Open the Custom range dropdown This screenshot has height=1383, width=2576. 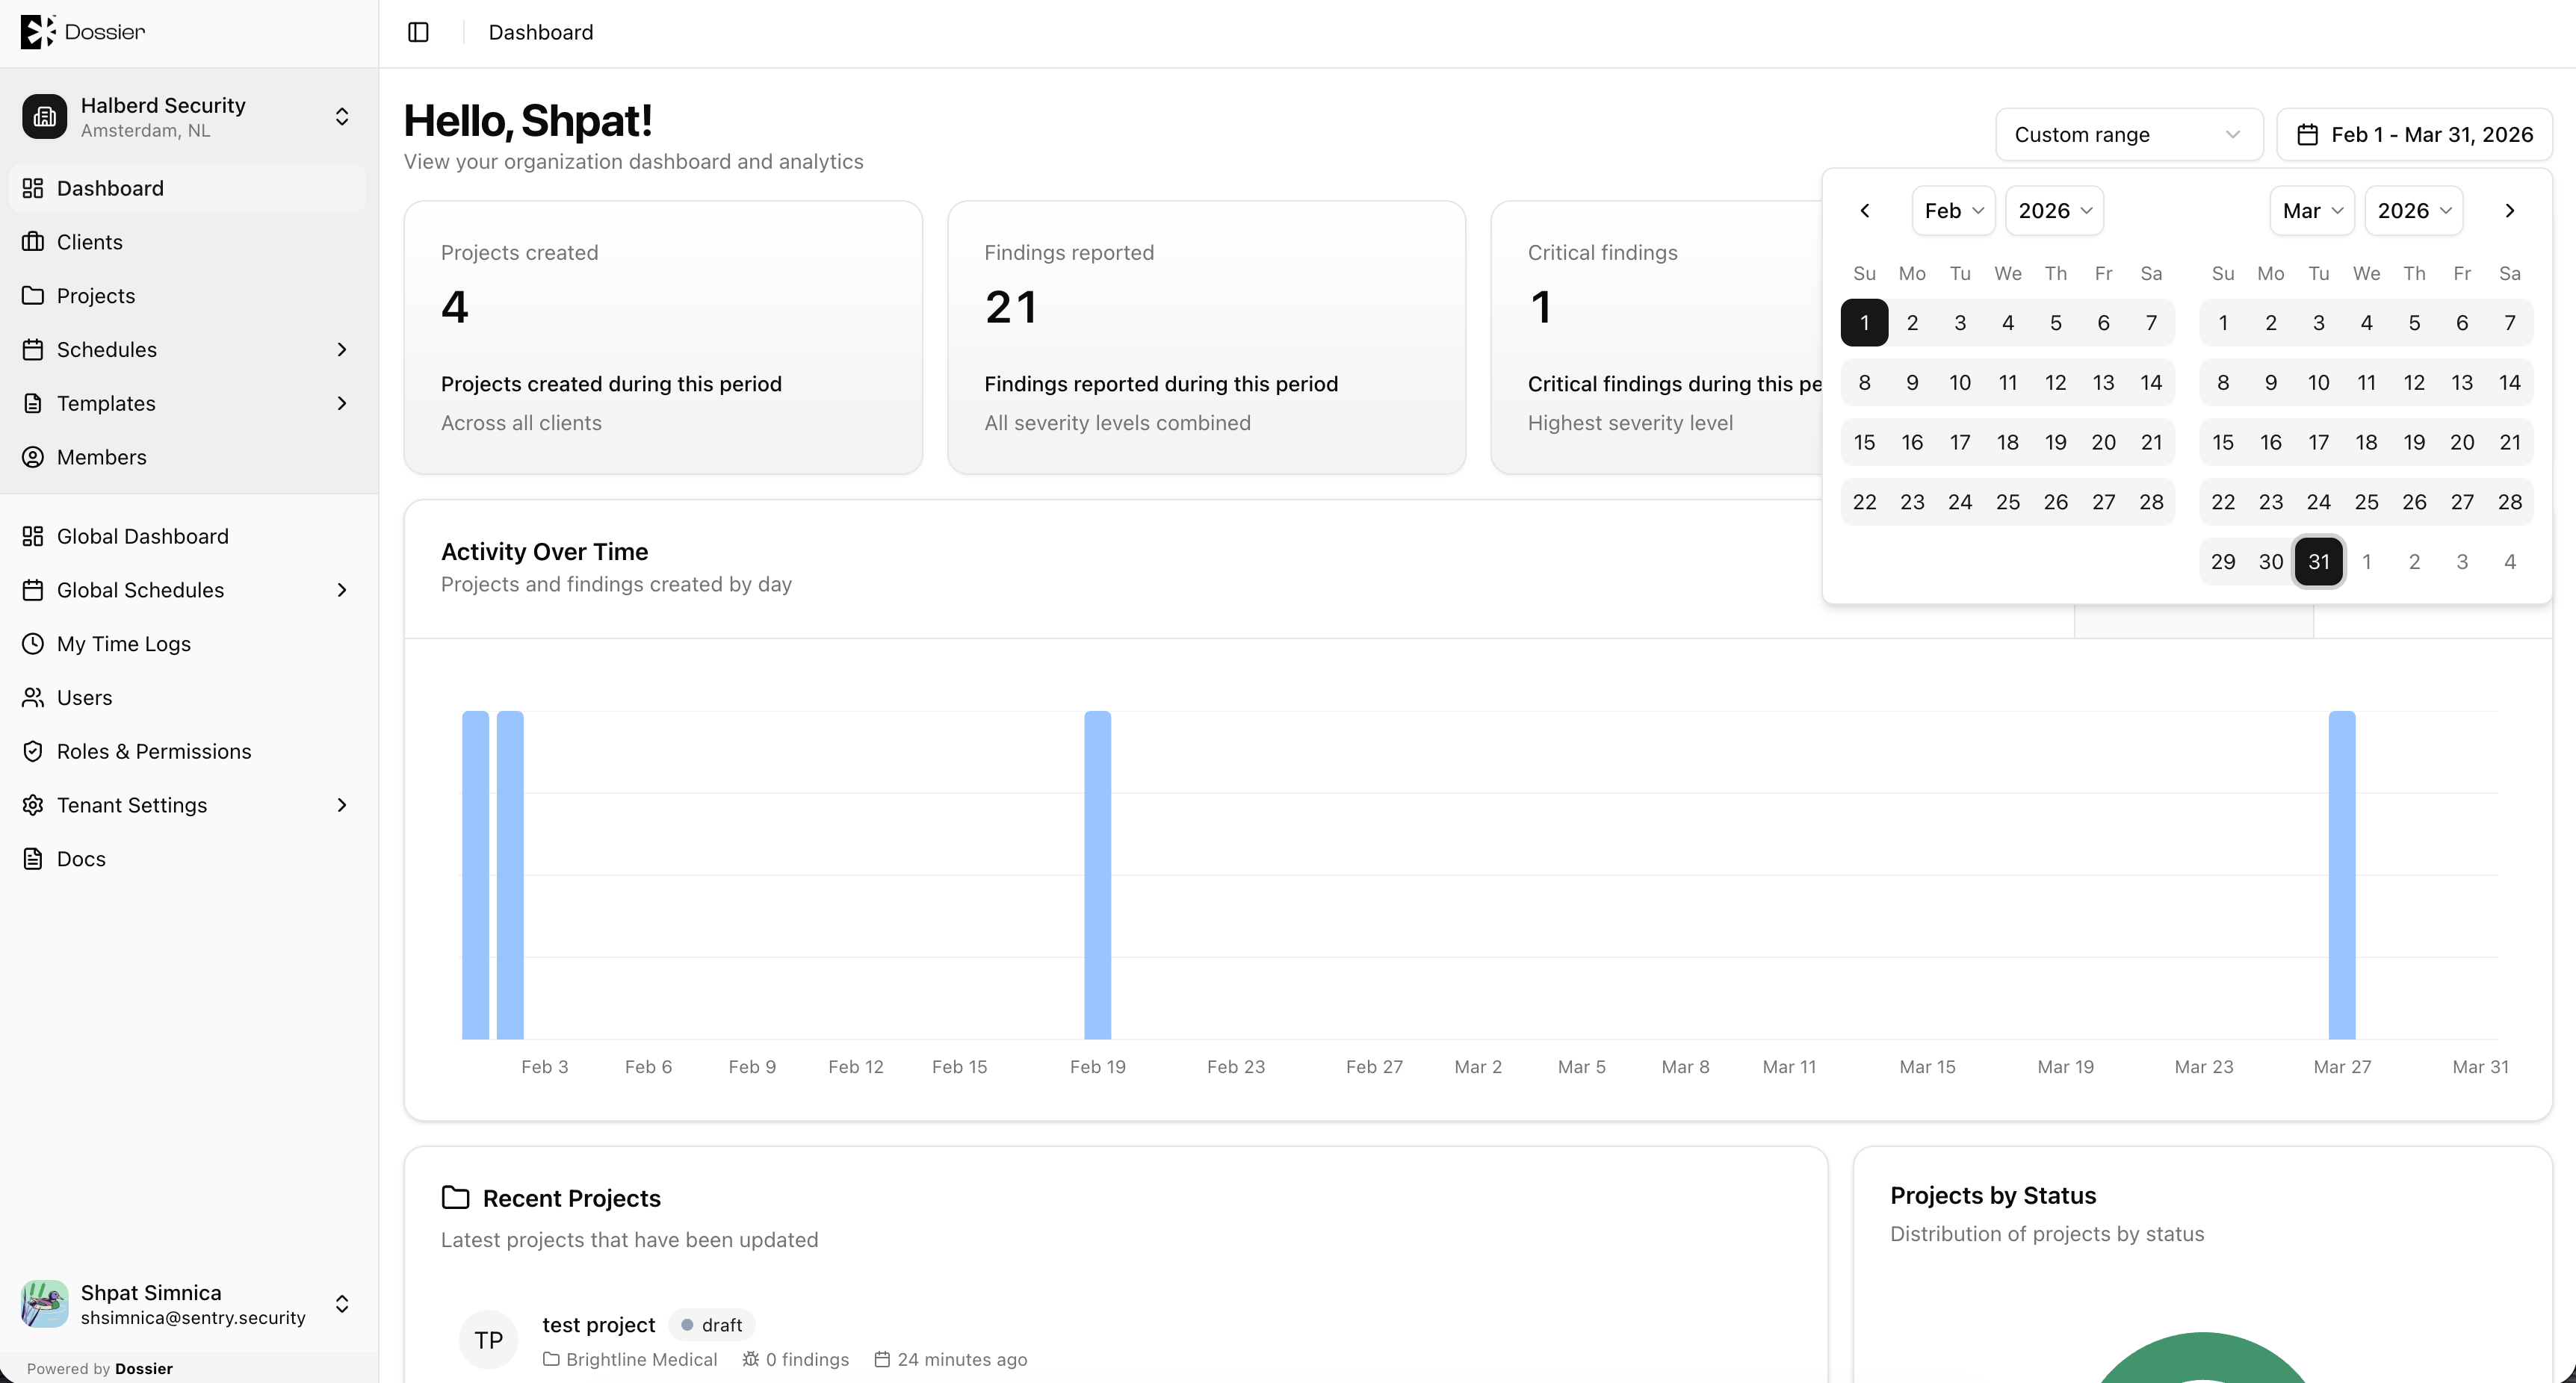pos(2129,135)
